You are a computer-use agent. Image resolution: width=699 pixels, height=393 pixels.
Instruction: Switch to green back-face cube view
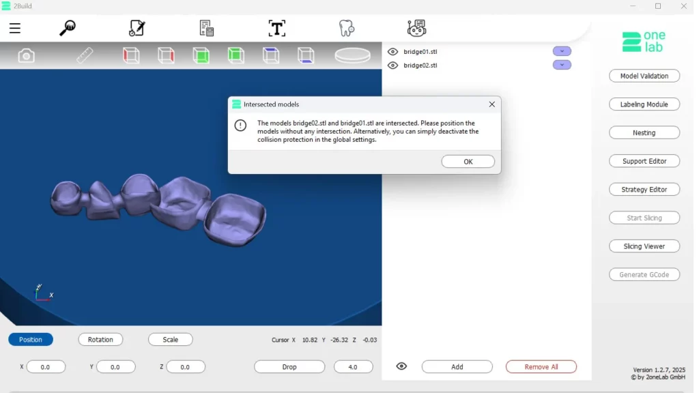(236, 56)
